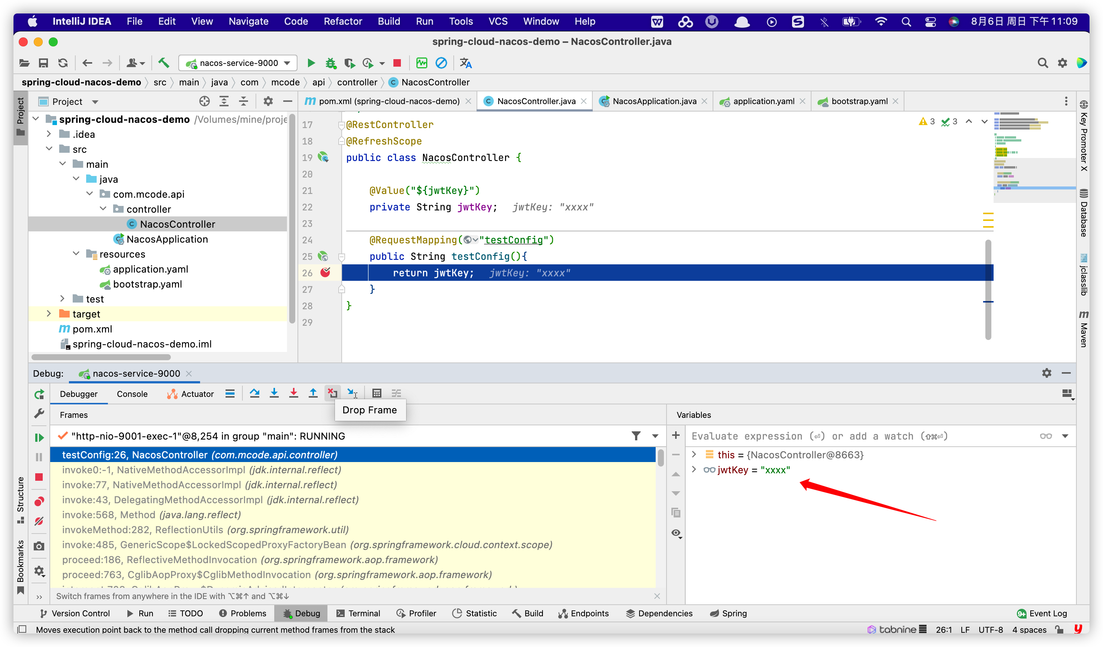Click the NacosController.java tab
Image resolution: width=1103 pixels, height=647 pixels.
coord(534,101)
